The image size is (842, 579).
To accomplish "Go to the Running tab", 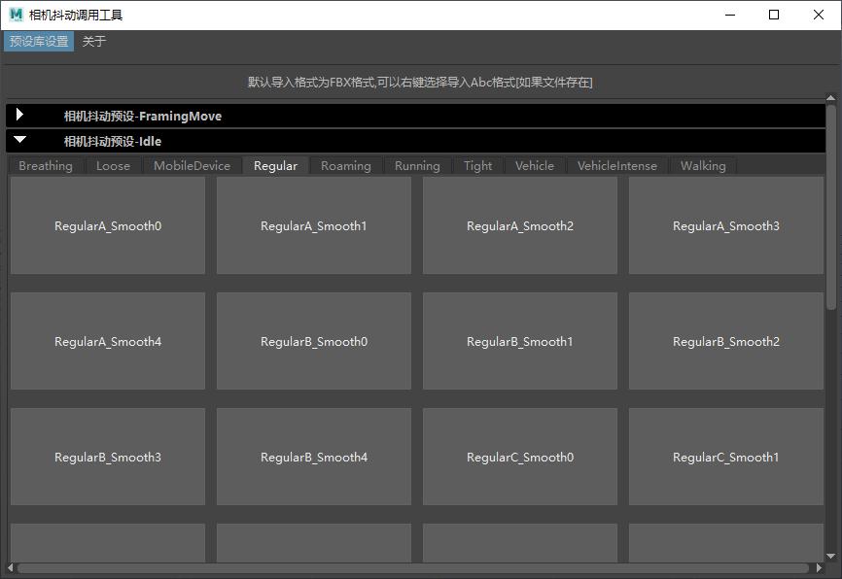I will tap(417, 166).
